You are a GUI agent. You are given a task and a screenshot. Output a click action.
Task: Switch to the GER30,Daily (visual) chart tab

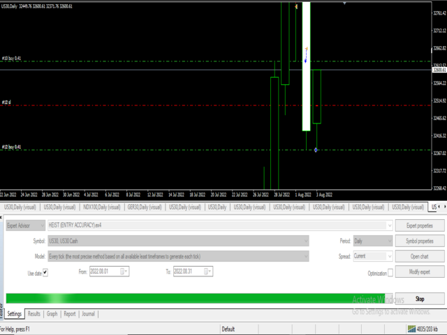145,207
